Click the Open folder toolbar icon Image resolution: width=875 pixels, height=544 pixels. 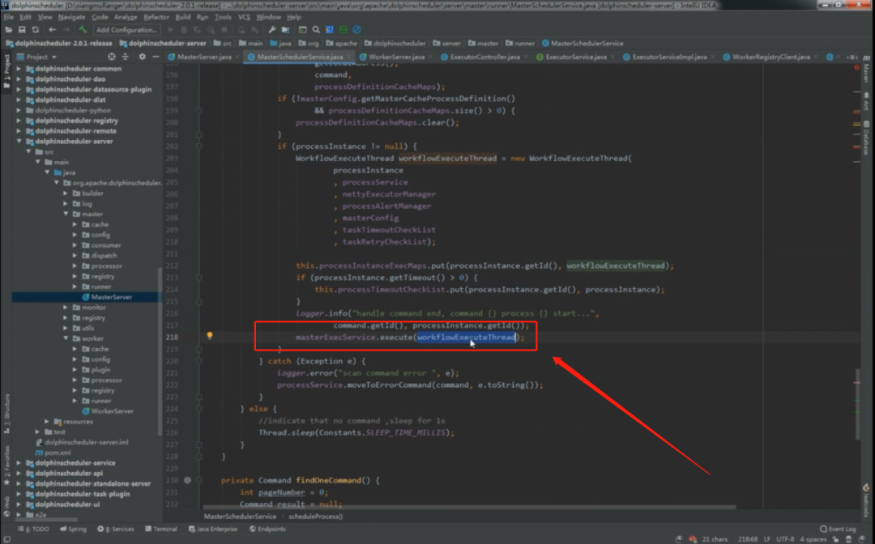tap(8, 29)
